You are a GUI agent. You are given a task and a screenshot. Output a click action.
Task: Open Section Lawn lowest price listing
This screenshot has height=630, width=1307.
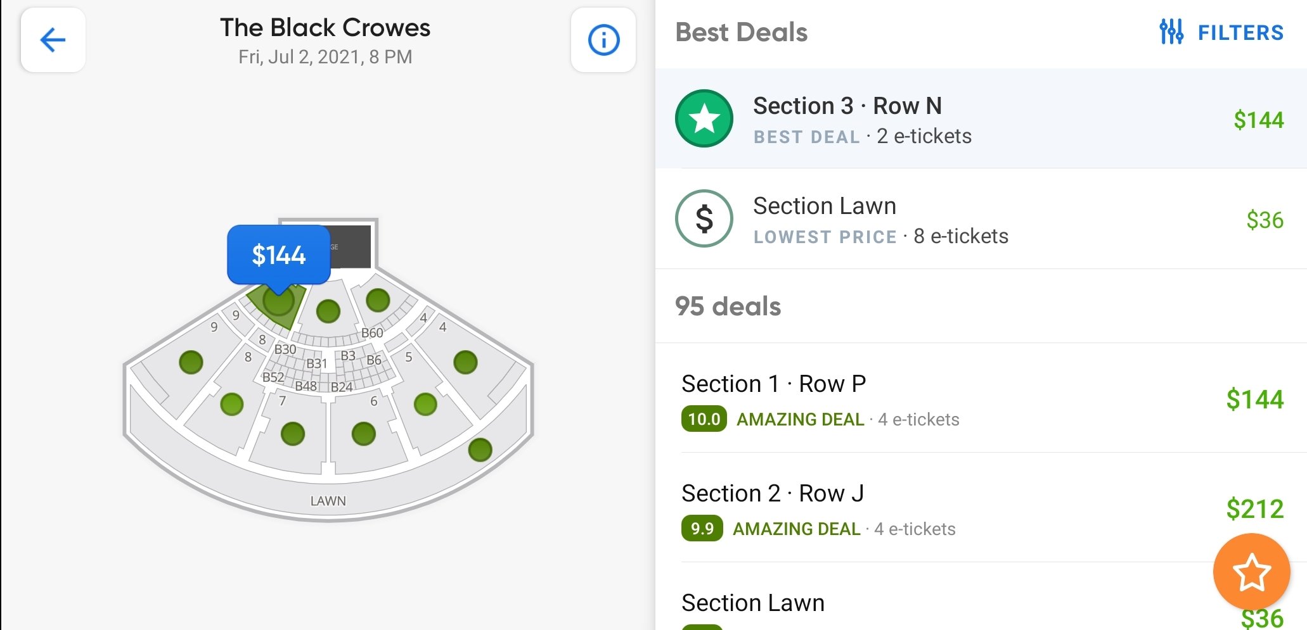pyautogui.click(x=981, y=219)
